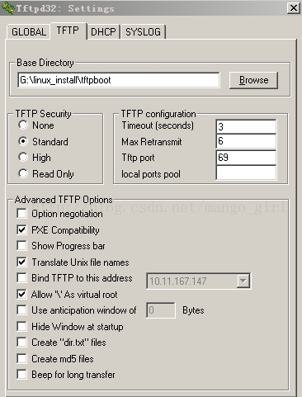Viewport: 302px width, 397px height.
Task: Enable Use anticipation window checkbox
Action: (x=21, y=310)
